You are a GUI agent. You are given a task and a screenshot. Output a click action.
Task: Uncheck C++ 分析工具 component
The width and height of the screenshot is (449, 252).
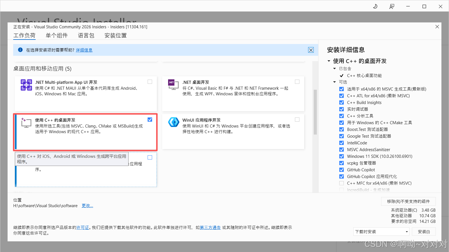click(x=342, y=116)
